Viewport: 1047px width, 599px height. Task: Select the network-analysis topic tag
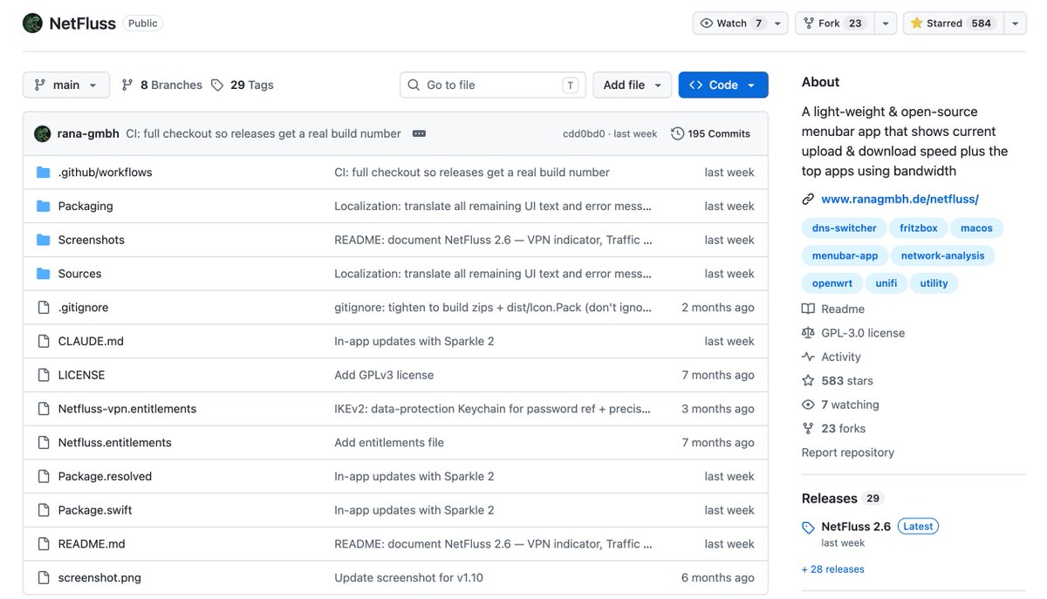[942, 255]
